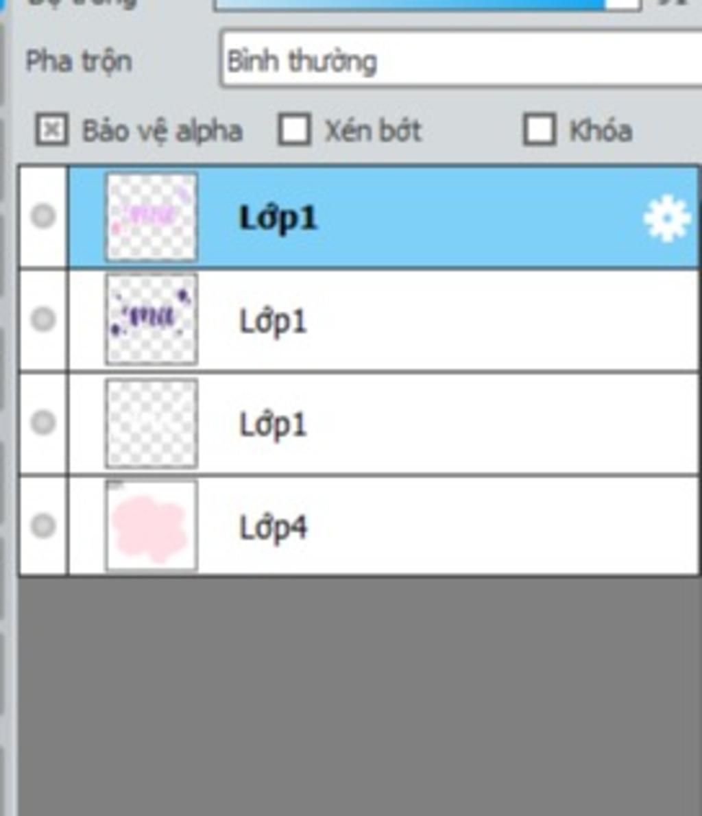702x816 pixels.
Task: Click the dark purple text layer thumbnail
Action: (x=152, y=320)
